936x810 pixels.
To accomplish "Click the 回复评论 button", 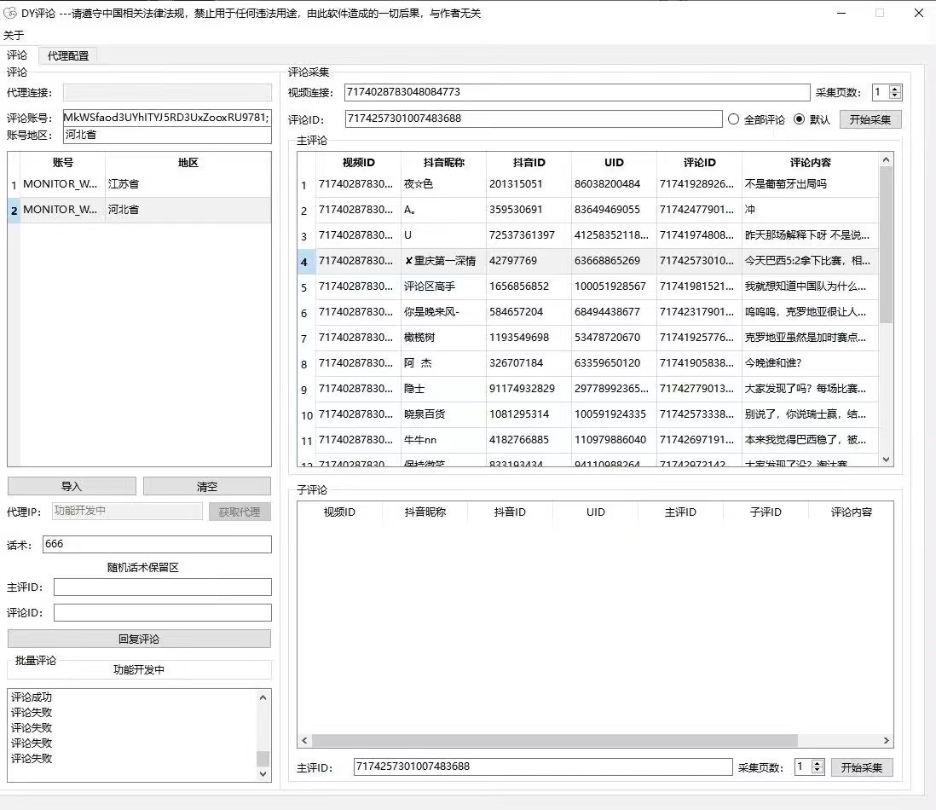I will pos(139,639).
